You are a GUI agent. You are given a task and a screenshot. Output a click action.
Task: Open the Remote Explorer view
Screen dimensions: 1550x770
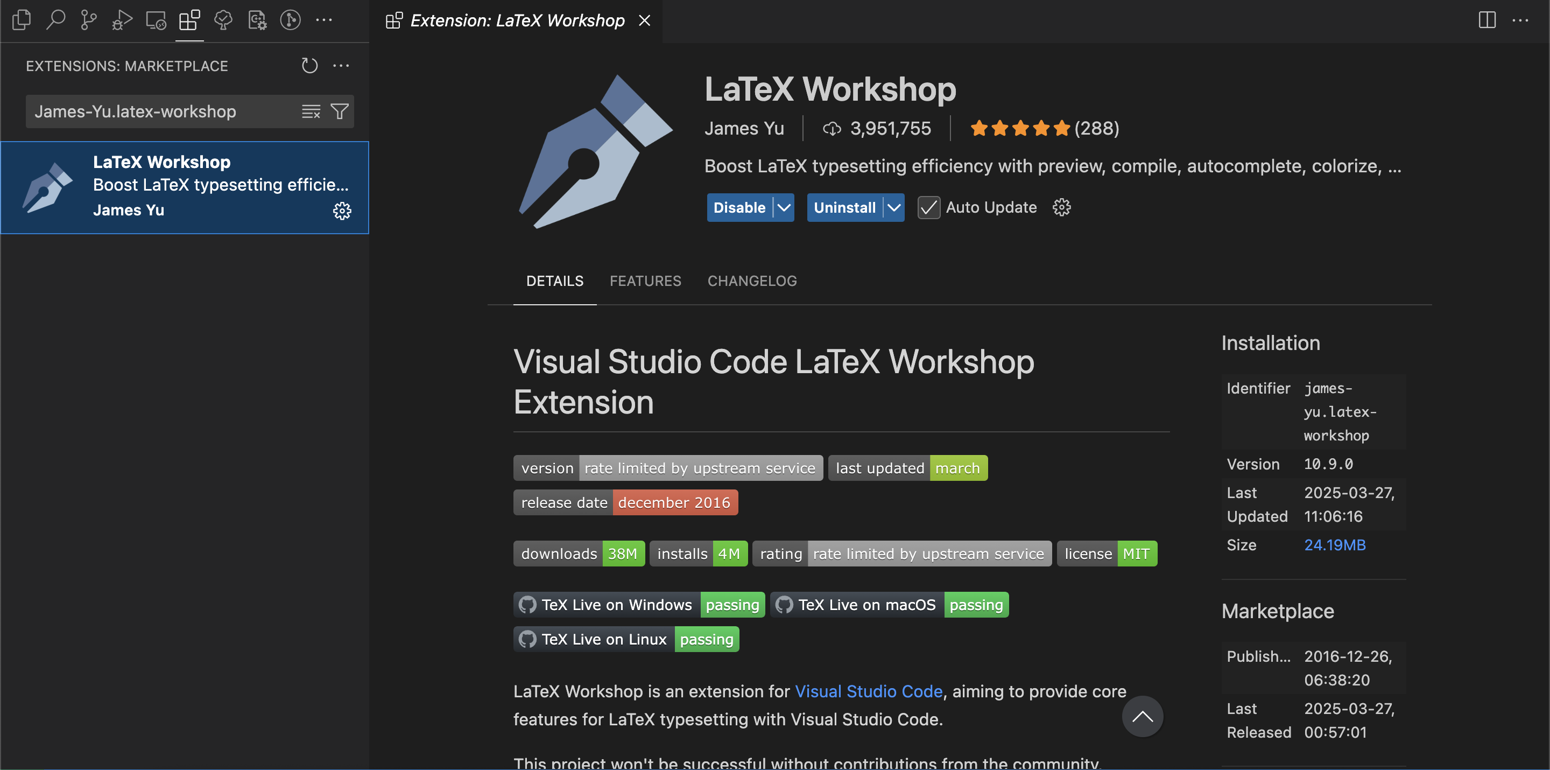pos(156,20)
